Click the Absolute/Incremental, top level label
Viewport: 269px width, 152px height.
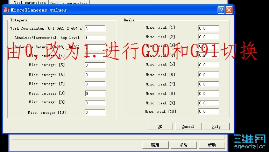(47, 37)
